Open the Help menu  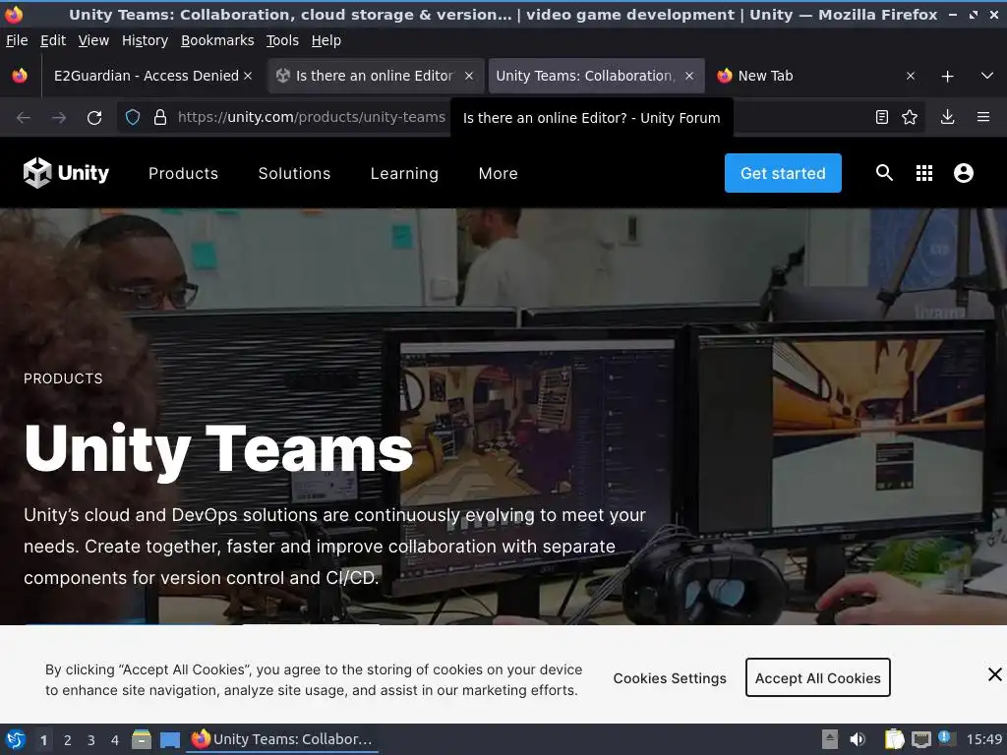[326, 40]
